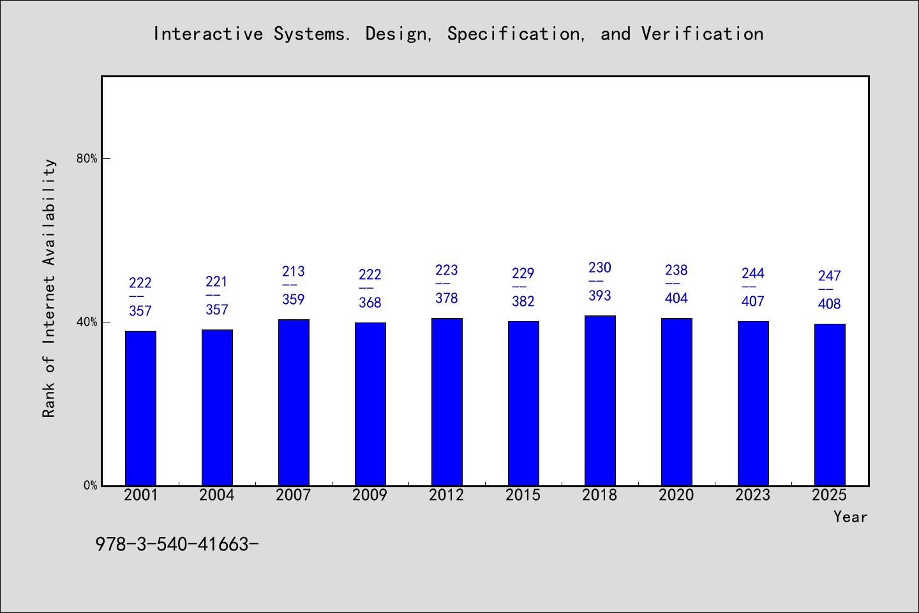Select the blue bar for year 2009
Image resolution: width=919 pixels, height=613 pixels.
[x=370, y=404]
